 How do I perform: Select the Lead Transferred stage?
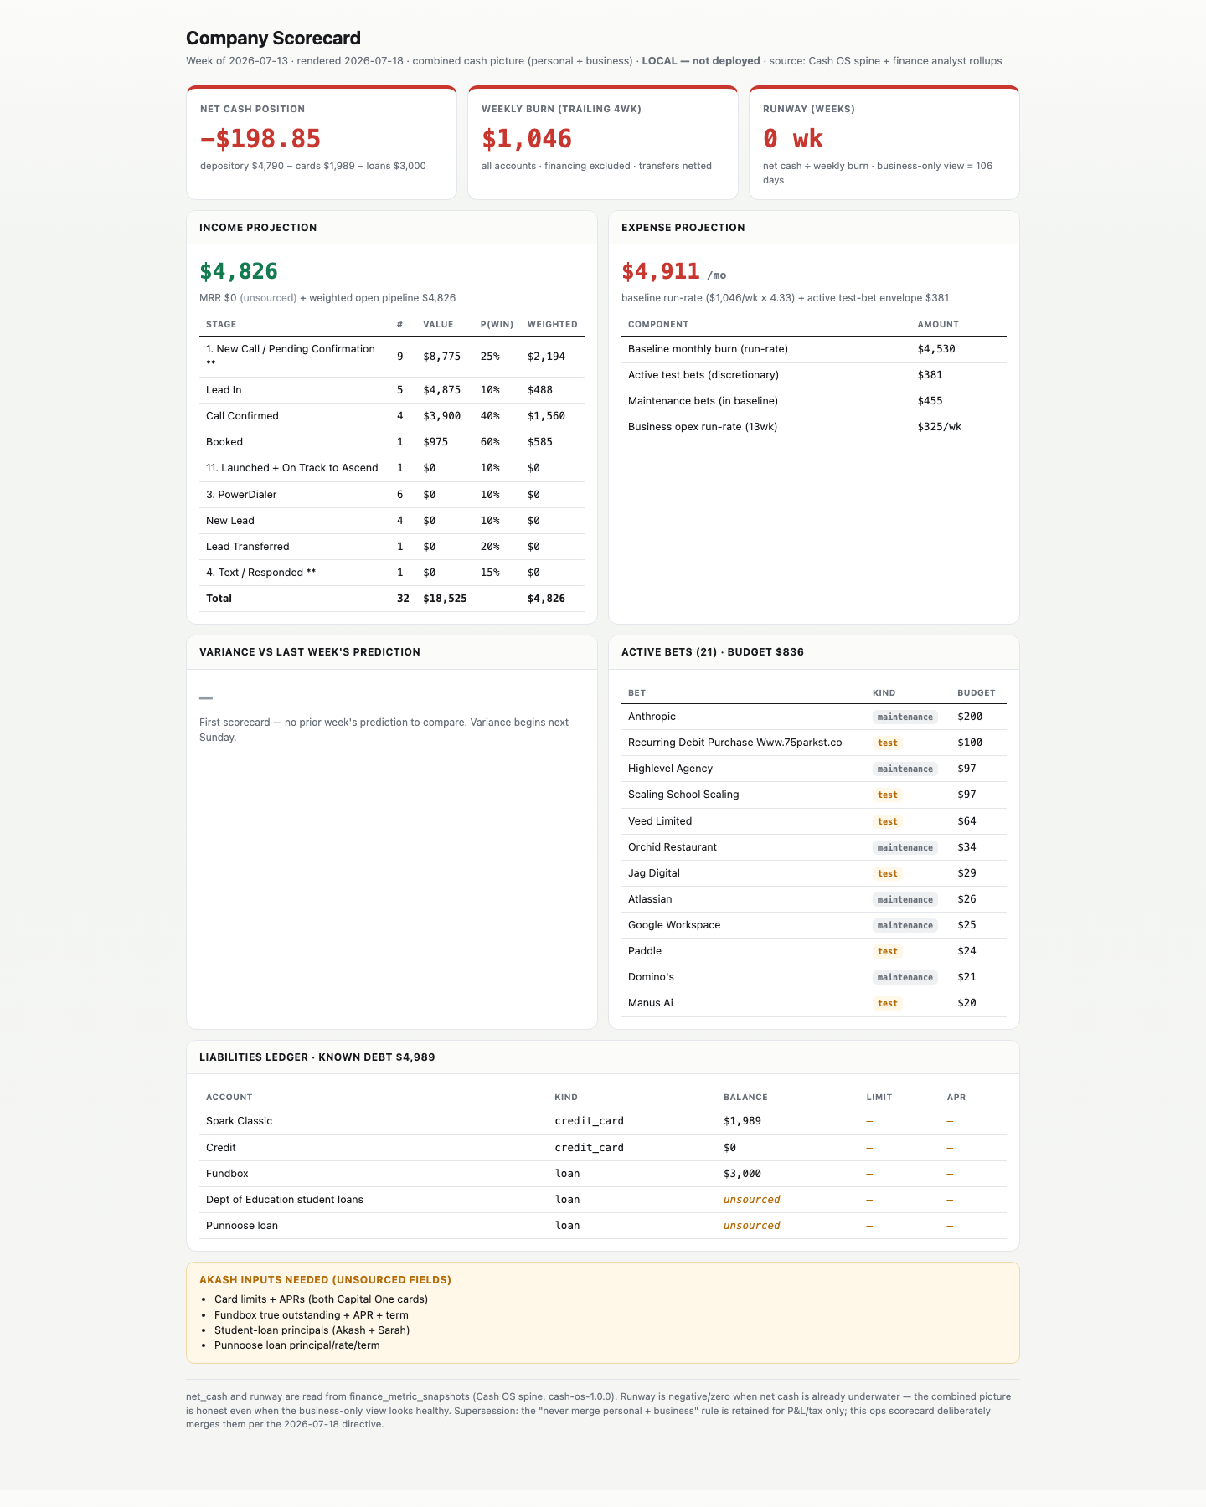coord(248,547)
